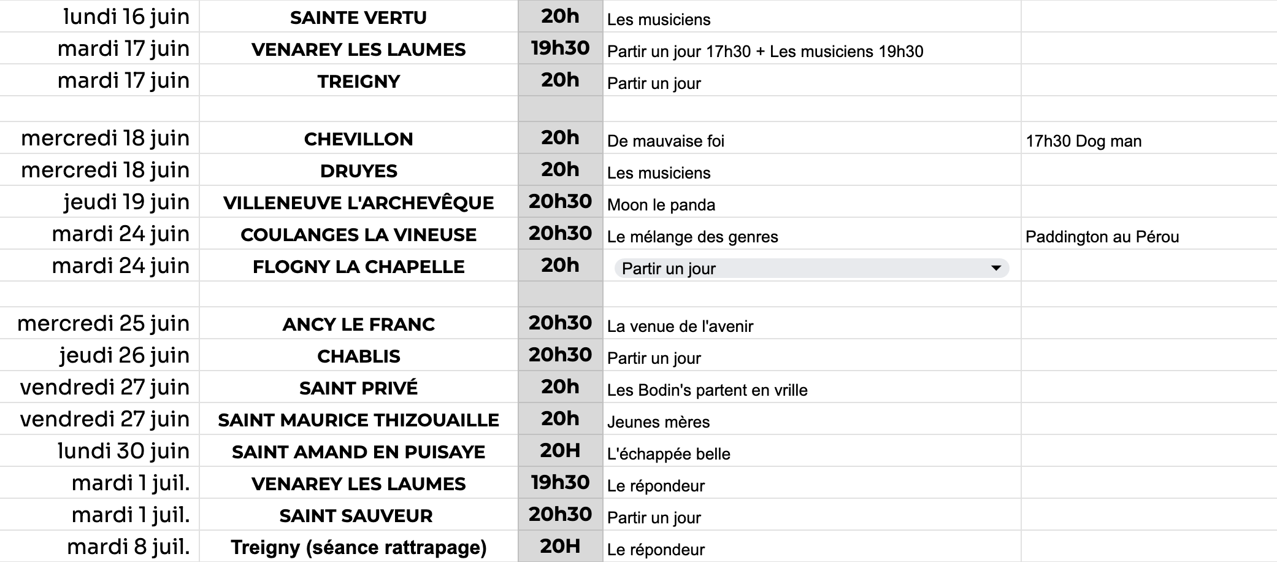Viewport: 1277px width, 562px height.
Task: Click the La venue de l'avenir cell
Action: [812, 323]
